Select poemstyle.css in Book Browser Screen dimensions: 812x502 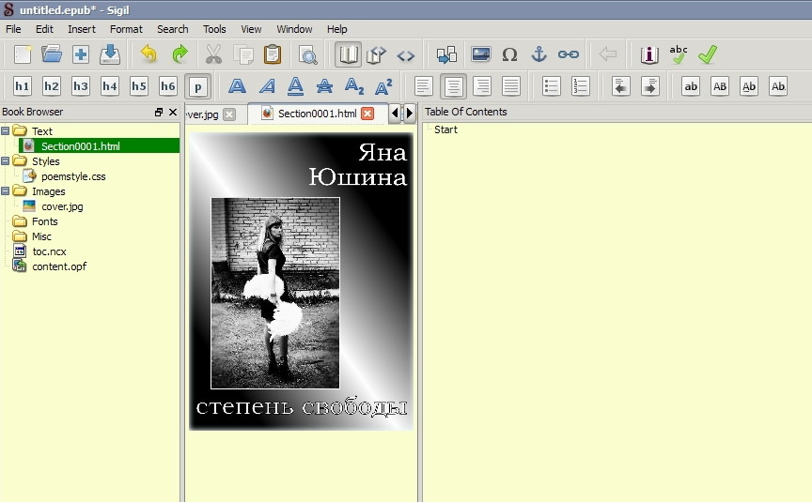tap(72, 176)
